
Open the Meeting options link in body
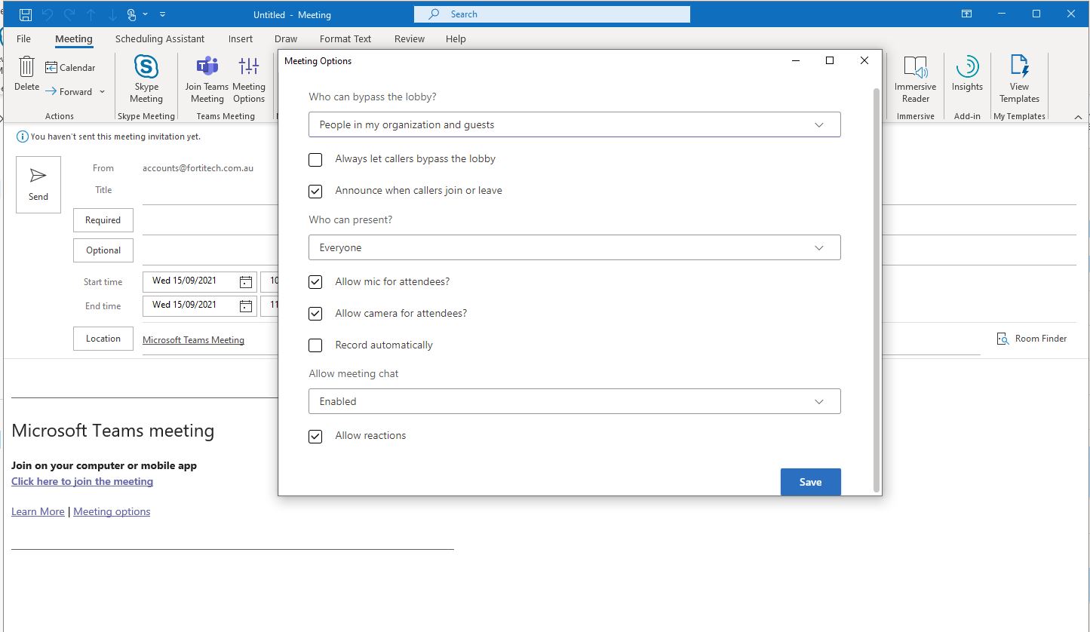112,511
